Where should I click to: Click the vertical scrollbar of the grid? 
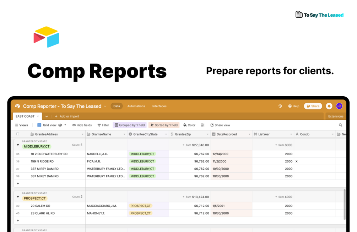point(345,204)
